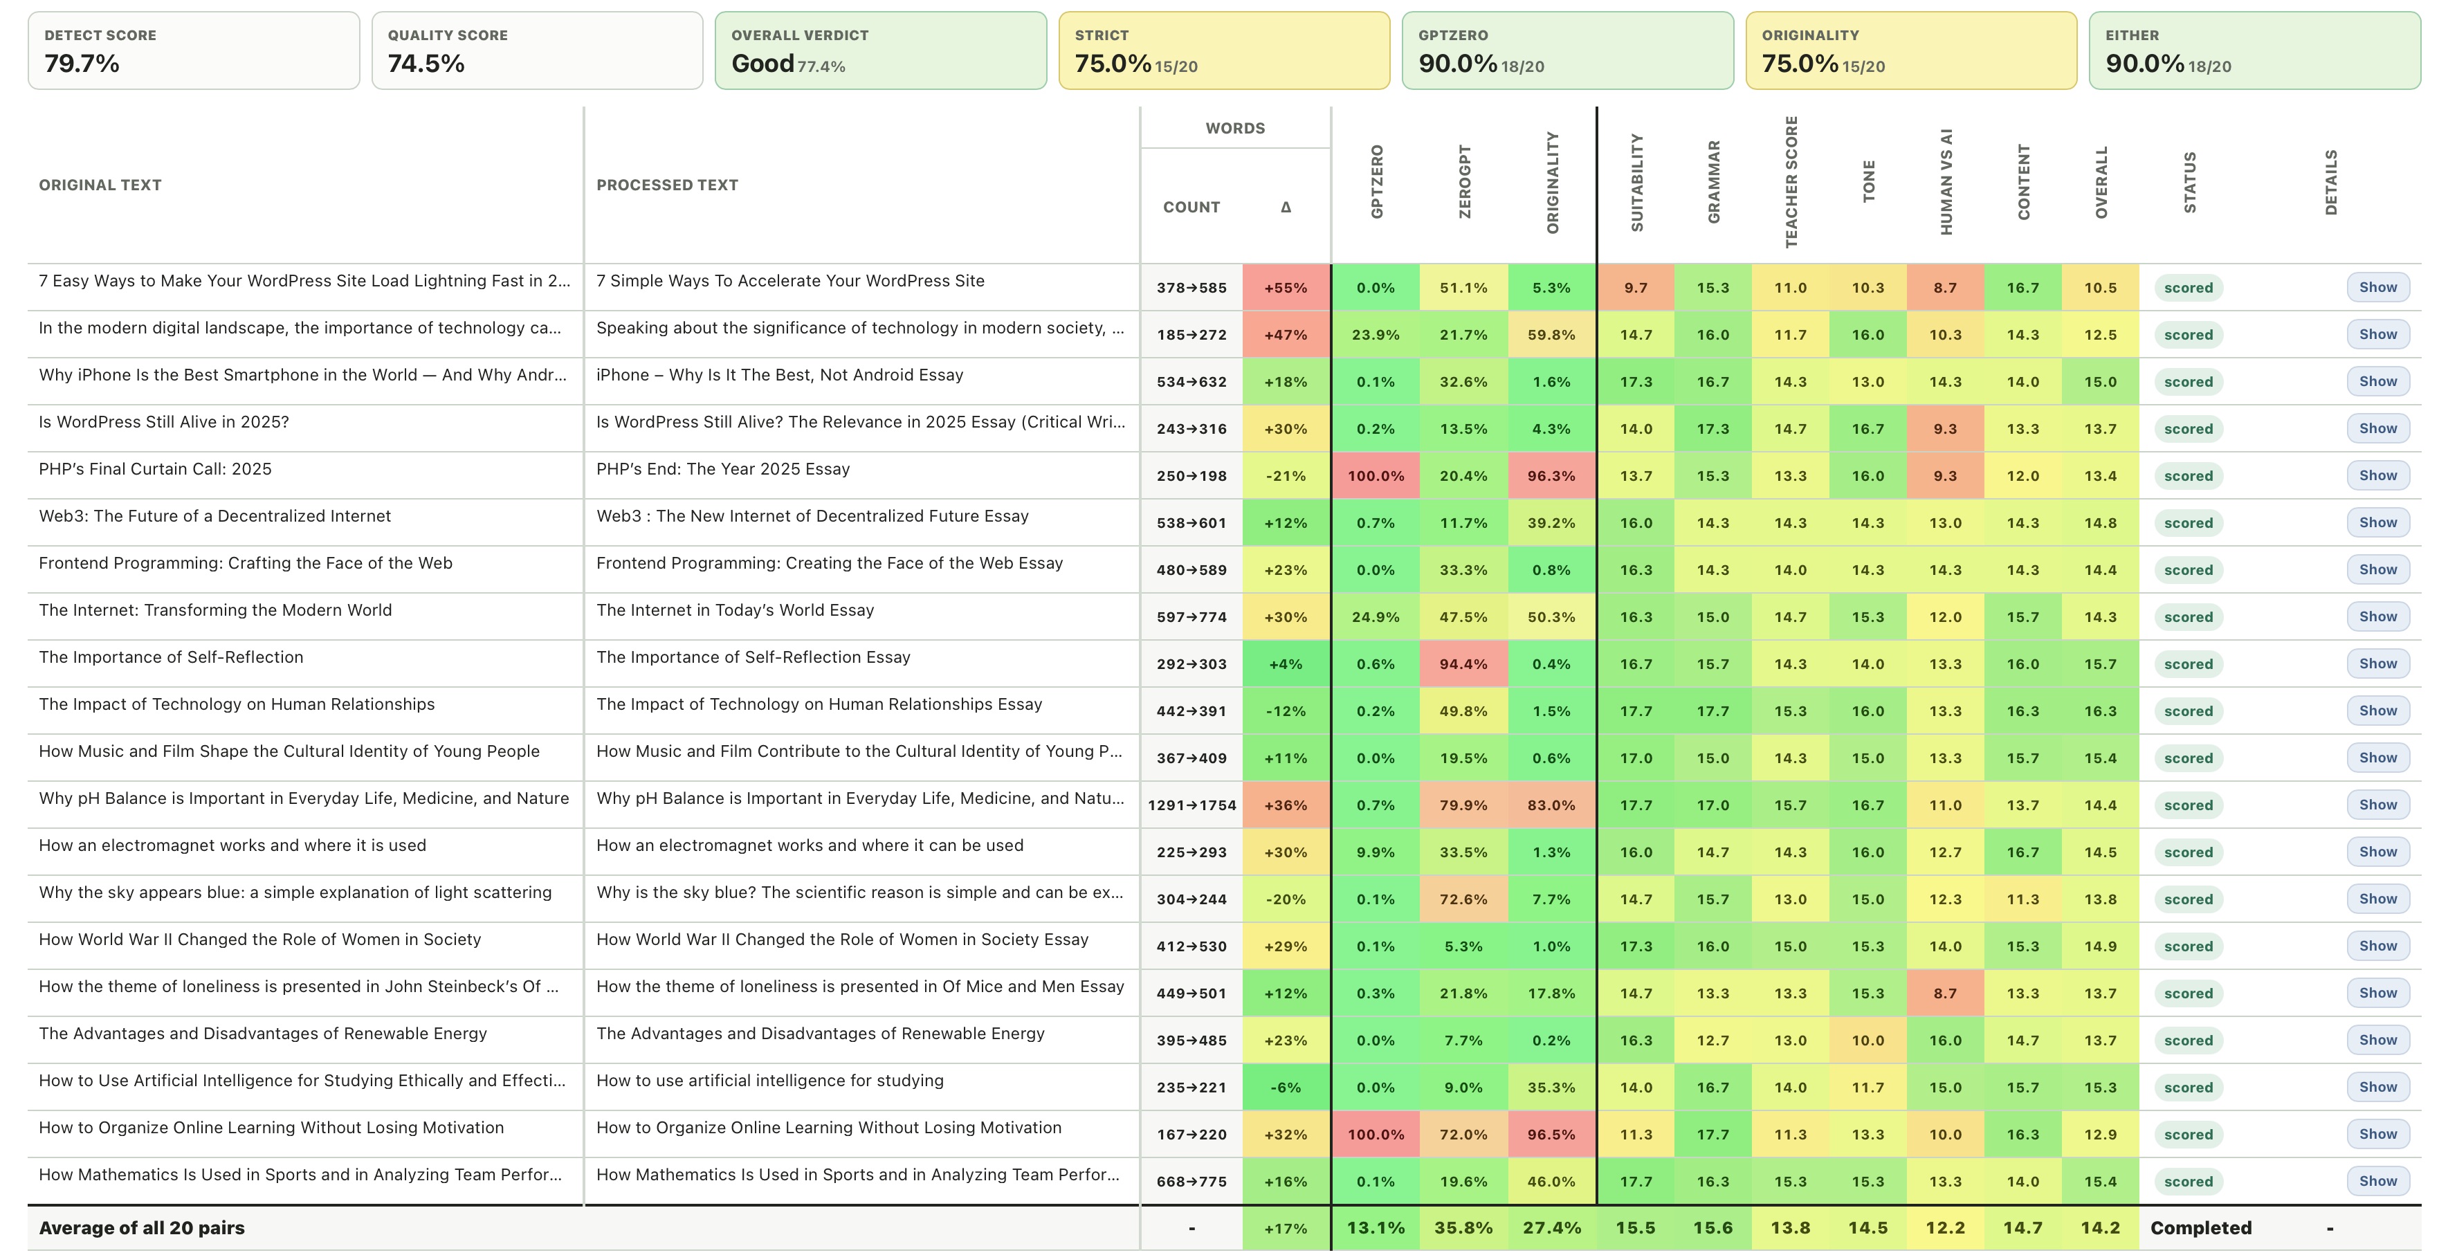Click the Originality column header

(x=1552, y=183)
